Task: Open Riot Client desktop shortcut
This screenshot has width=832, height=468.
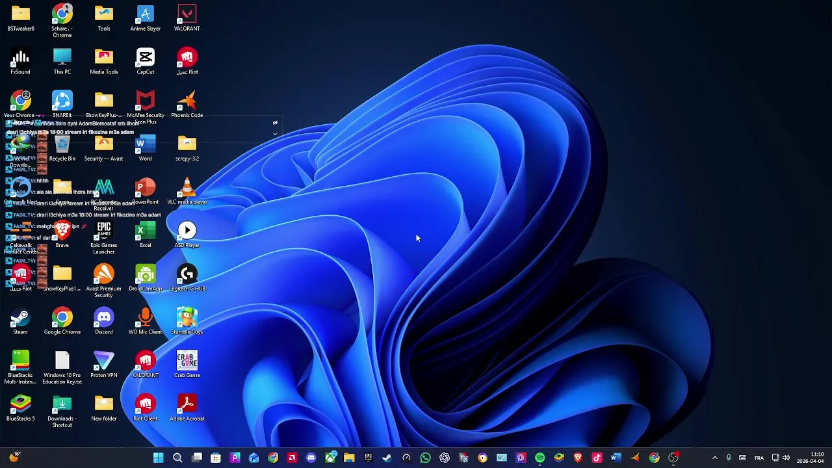Action: tap(145, 409)
